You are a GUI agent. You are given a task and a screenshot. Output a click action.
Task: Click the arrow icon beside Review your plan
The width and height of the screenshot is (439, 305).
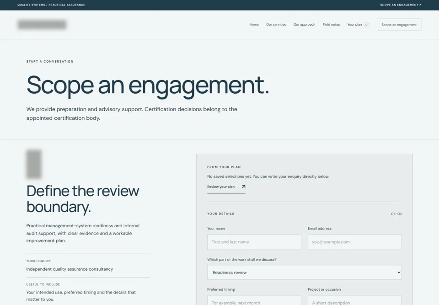(x=243, y=187)
